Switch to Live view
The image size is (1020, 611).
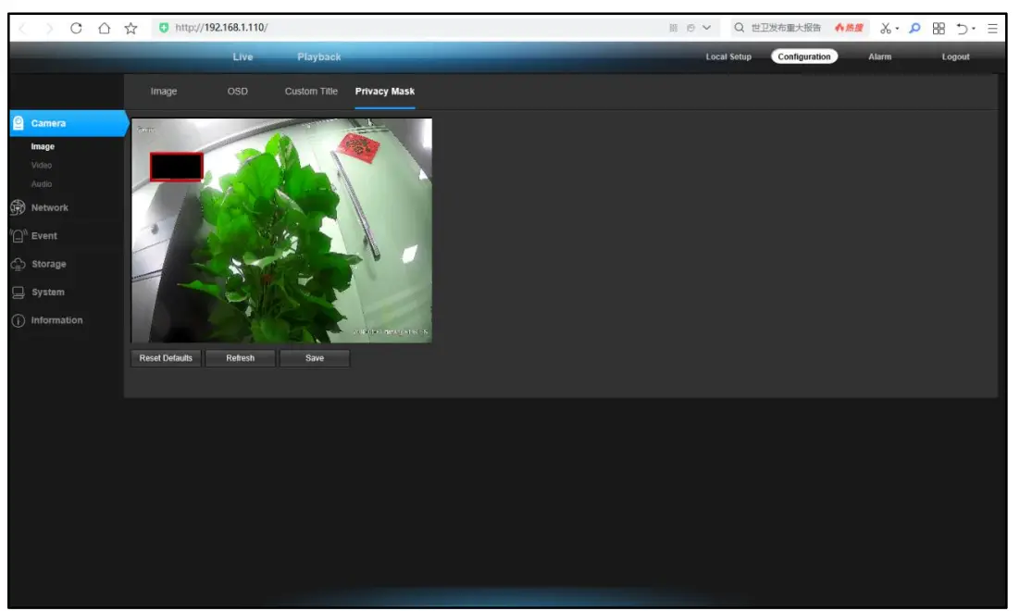tap(243, 56)
